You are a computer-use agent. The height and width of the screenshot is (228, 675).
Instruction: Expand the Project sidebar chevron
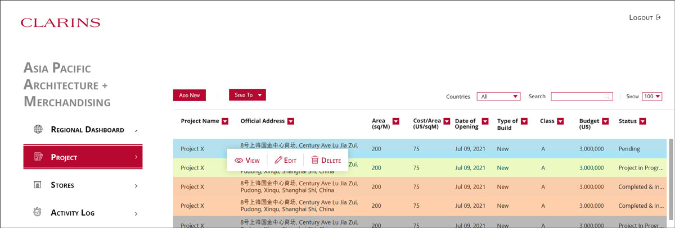[136, 157]
